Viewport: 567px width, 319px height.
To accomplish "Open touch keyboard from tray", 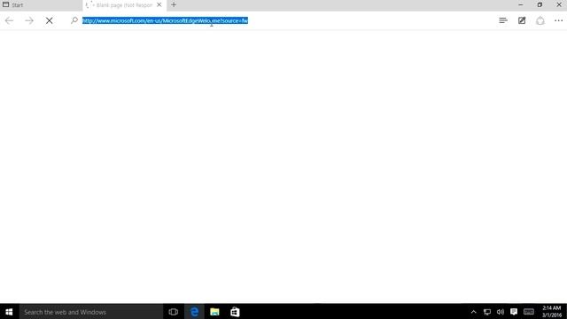I will tap(529, 312).
